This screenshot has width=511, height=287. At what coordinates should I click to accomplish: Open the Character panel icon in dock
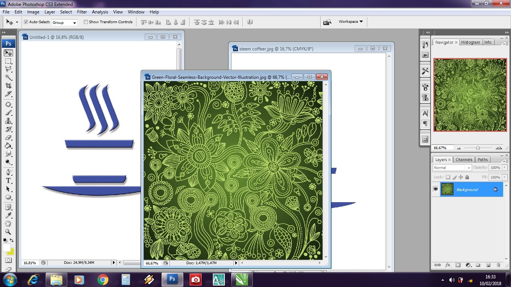(425, 113)
